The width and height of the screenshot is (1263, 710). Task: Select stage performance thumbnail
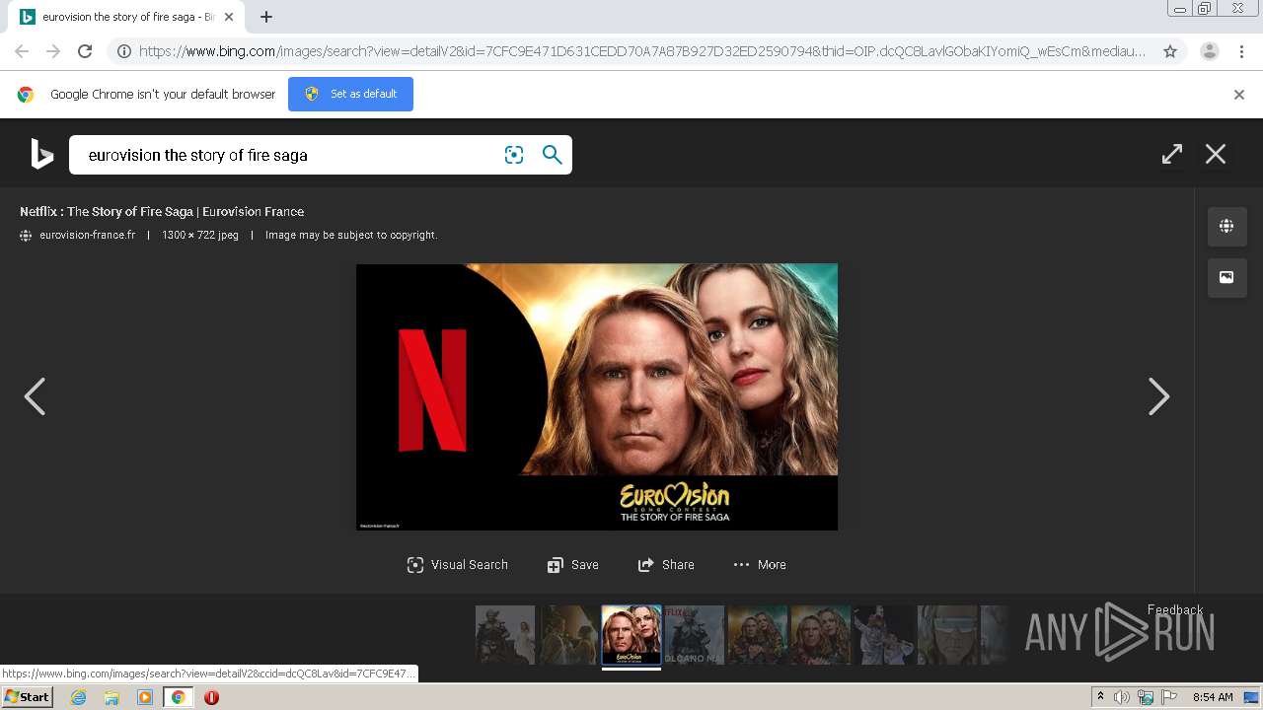tap(884, 635)
